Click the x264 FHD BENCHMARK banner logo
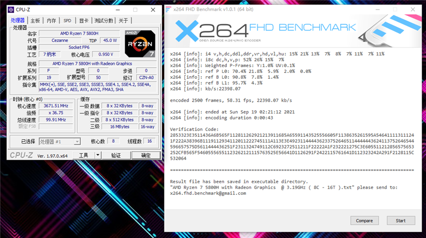Viewport: 426px width, 238px height. [265, 31]
